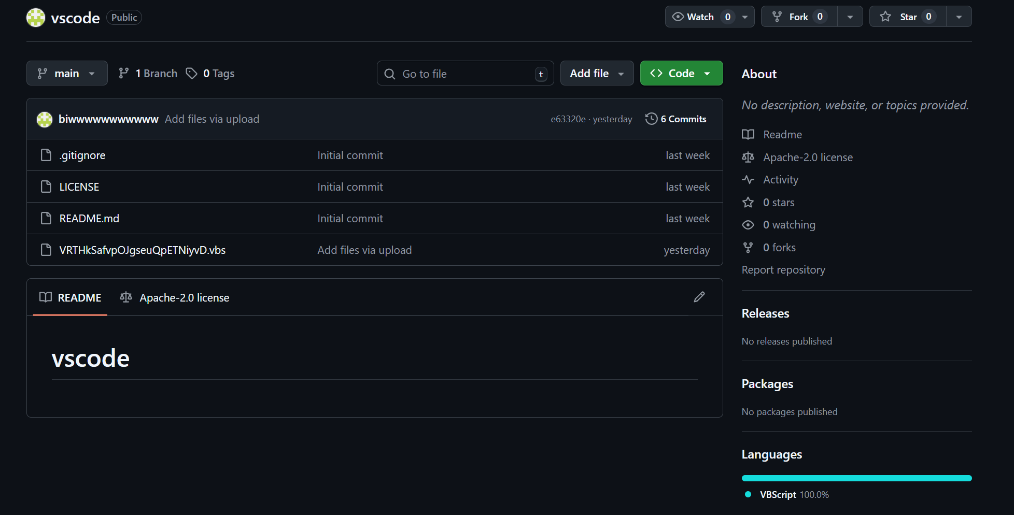The image size is (1014, 515).
Task: Select the README tab
Action: coord(70,297)
